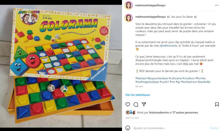View the 17 autres personnes likes list
The width and height of the screenshot is (221, 131).
(x=185, y=112)
